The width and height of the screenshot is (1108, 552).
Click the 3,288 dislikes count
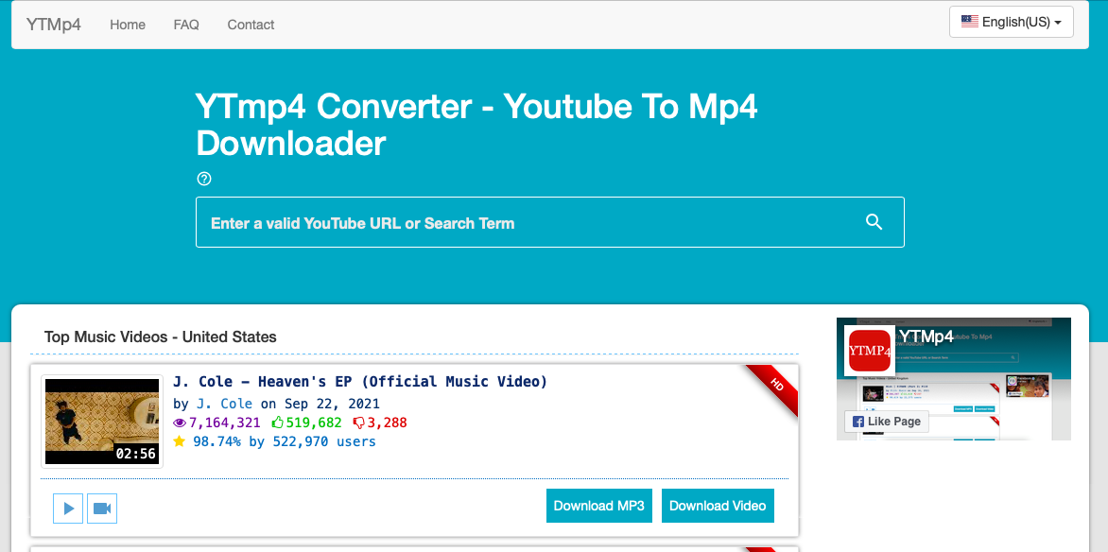(380, 423)
